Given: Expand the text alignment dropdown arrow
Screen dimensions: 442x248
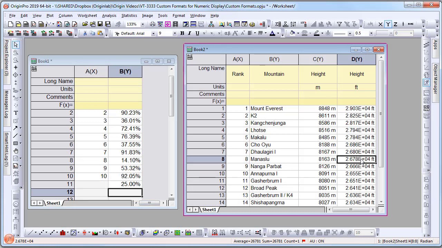Looking at the screenshot, I should pyautogui.click(x=254, y=34).
